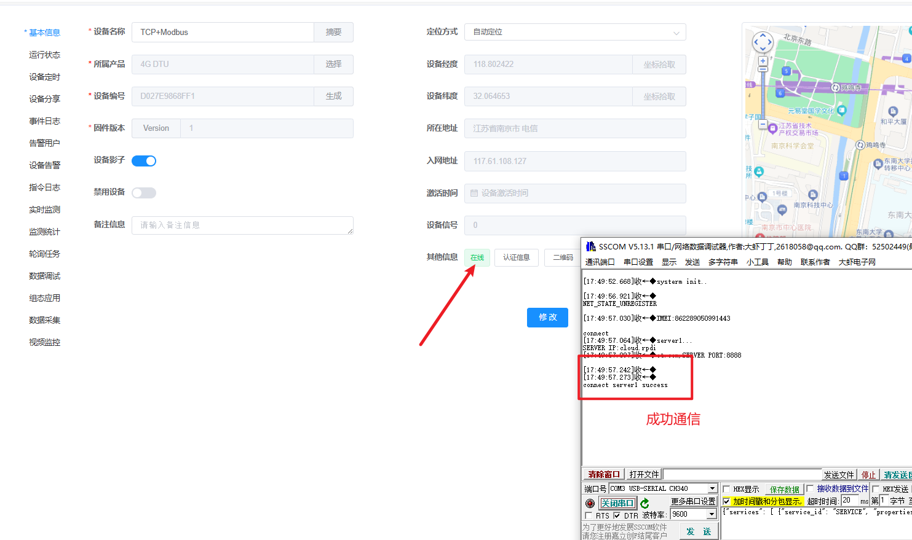Turn off the 设备影子 switch
Image resolution: width=912 pixels, height=540 pixels.
point(144,161)
